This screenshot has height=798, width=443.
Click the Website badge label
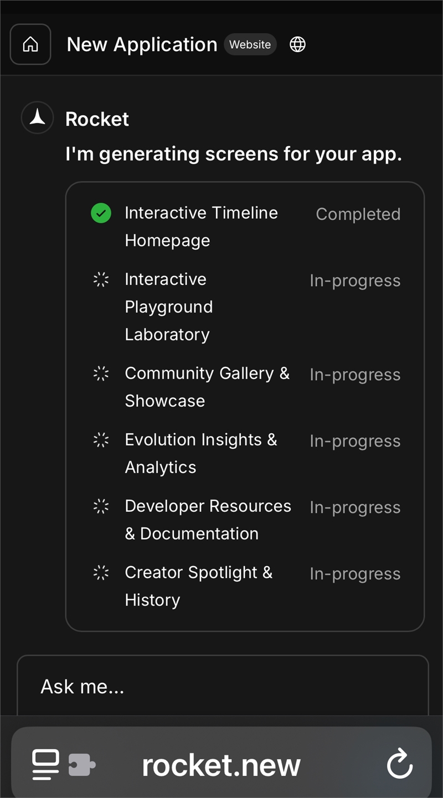coord(250,44)
